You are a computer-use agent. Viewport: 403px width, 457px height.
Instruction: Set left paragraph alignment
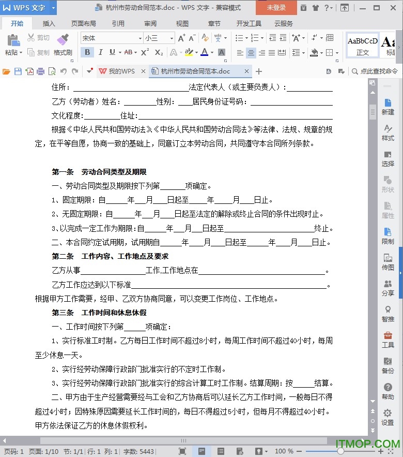[x=240, y=52]
